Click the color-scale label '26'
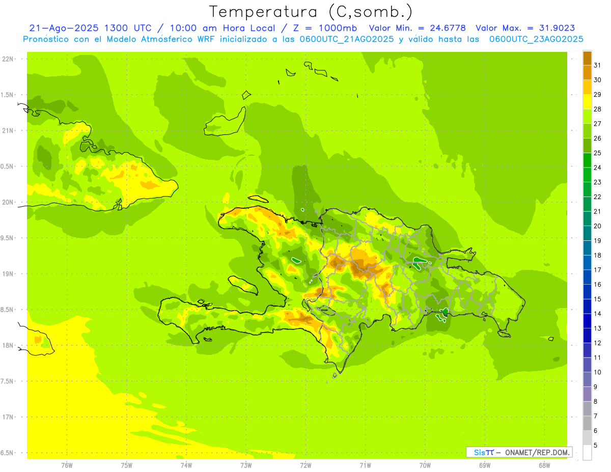 coord(598,138)
